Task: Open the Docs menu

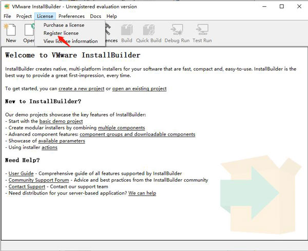Action: (x=95, y=16)
